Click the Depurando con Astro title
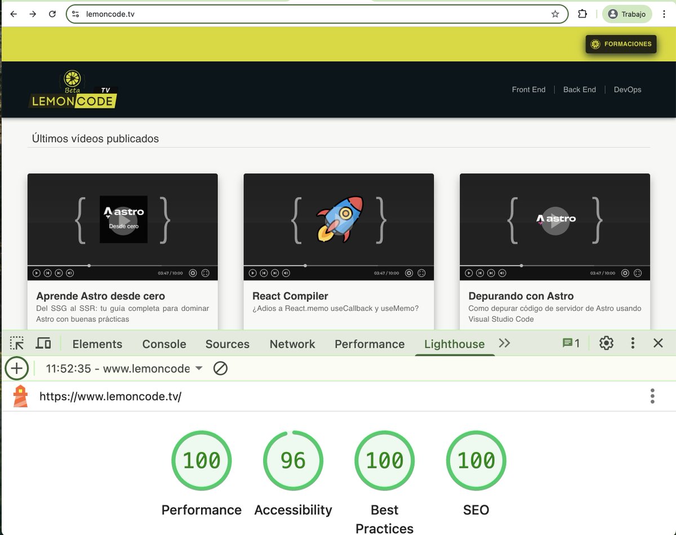Viewport: 676px width, 535px height. pos(521,296)
